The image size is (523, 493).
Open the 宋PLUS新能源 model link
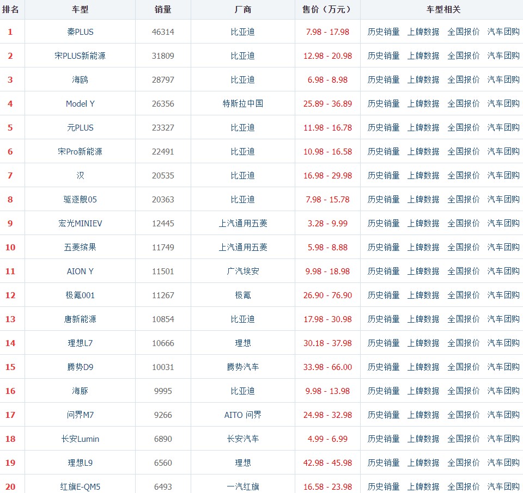[80, 56]
